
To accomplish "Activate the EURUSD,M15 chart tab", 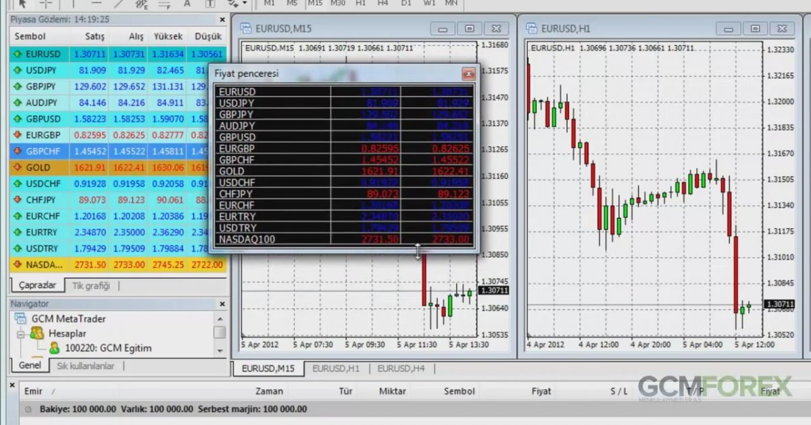I will pos(268,368).
